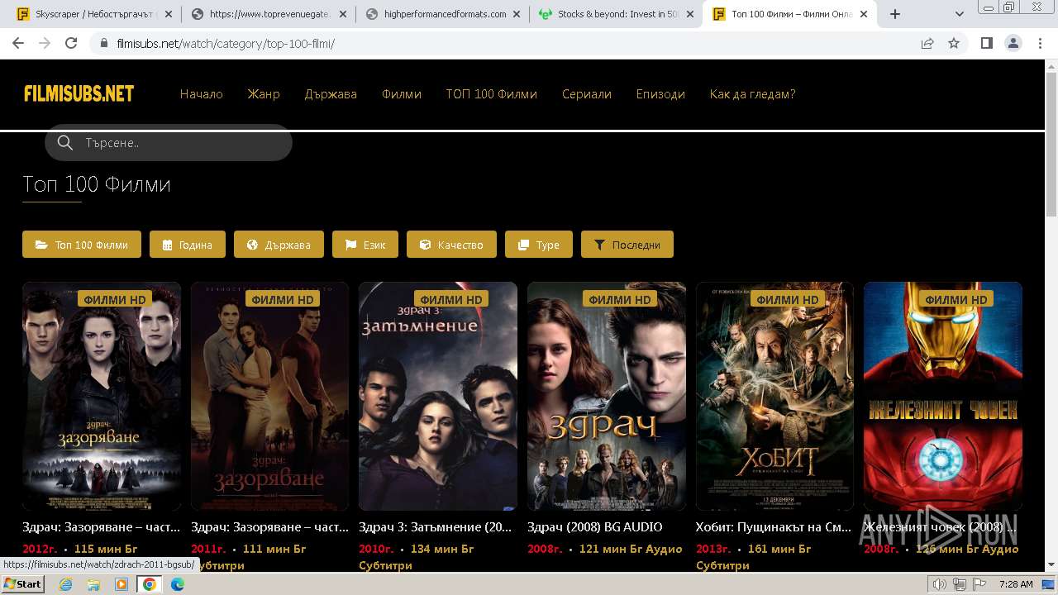This screenshot has height=595, width=1058.
Task: Switch to the toprevenuegate tab
Action: tap(266, 14)
